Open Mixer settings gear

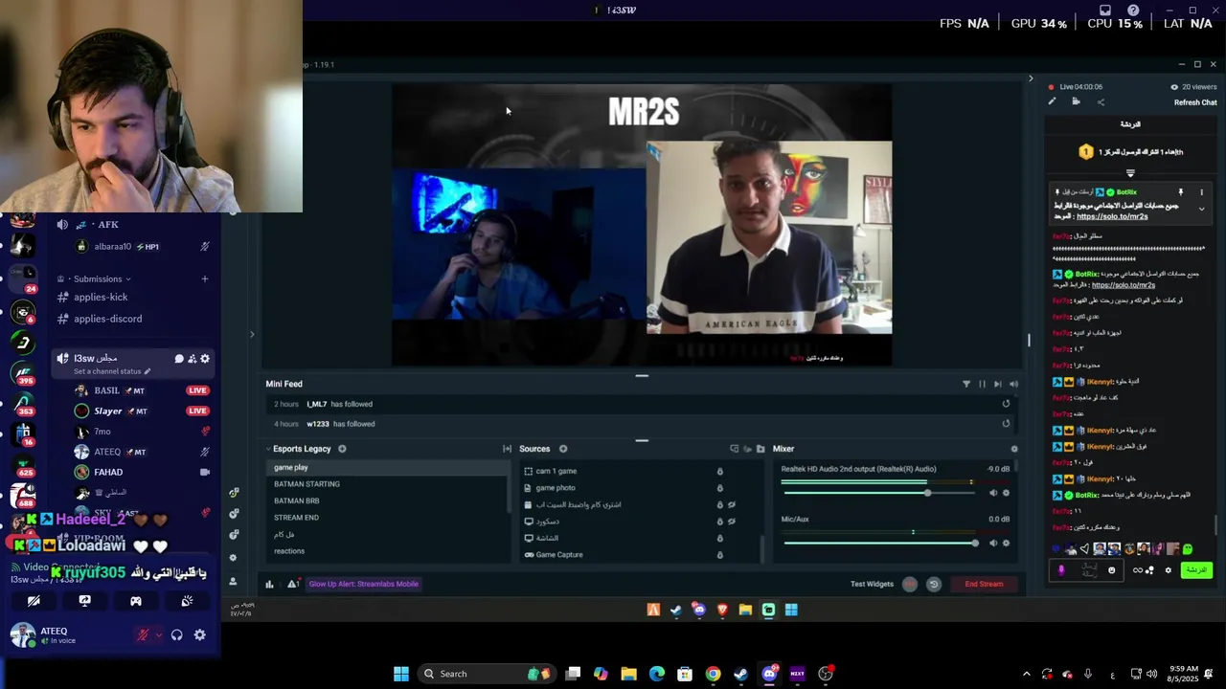coord(1014,449)
